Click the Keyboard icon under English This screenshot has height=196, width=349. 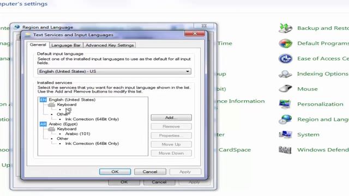click(x=51, y=105)
